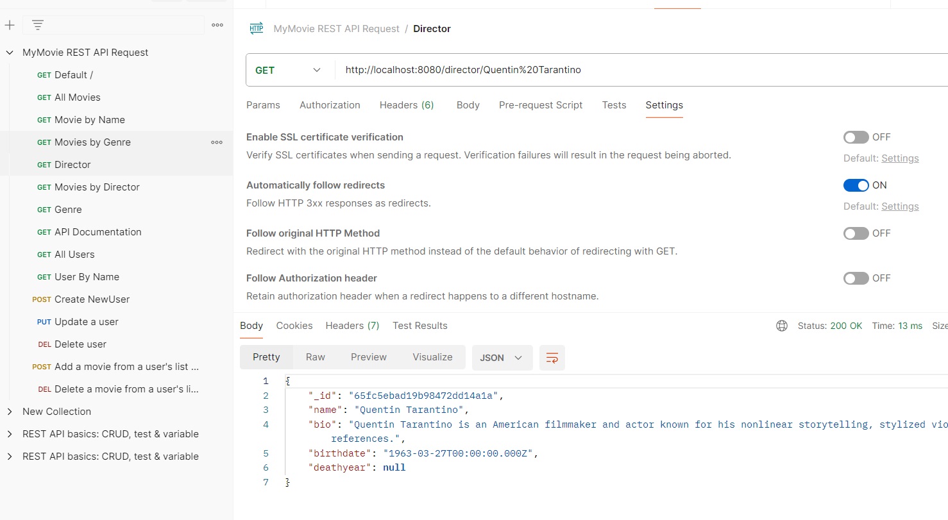Open three-dots menu for Movies by Genre
The image size is (948, 520).
click(217, 142)
